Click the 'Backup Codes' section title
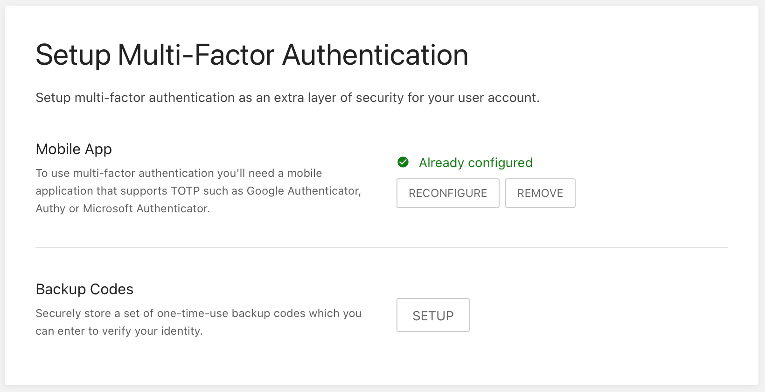 84,289
